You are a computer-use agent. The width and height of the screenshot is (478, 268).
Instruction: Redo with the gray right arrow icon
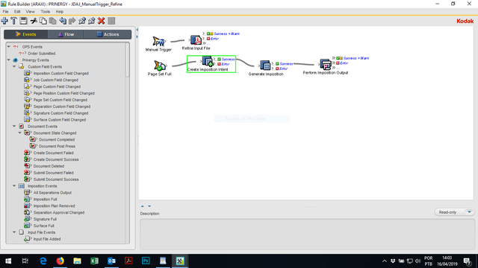[x=72, y=21]
